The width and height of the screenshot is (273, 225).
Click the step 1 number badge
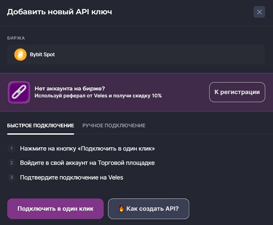pos(12,149)
